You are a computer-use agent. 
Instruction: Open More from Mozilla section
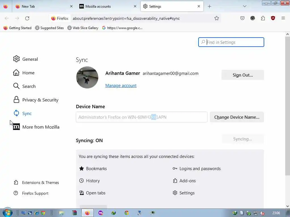(36, 127)
